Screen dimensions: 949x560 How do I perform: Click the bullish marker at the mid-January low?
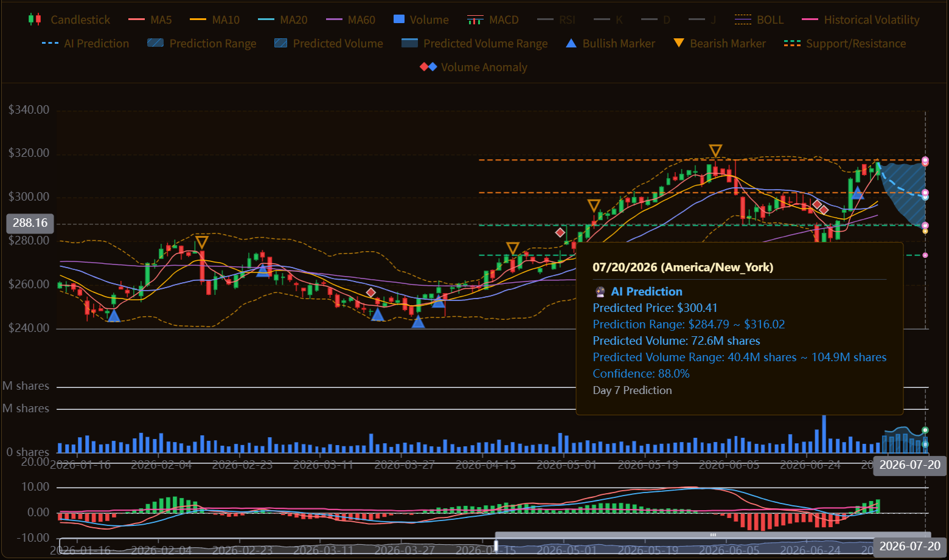point(113,315)
